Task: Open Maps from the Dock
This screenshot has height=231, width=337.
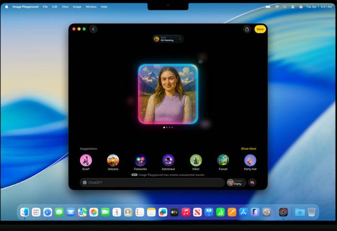Action: pos(82,212)
